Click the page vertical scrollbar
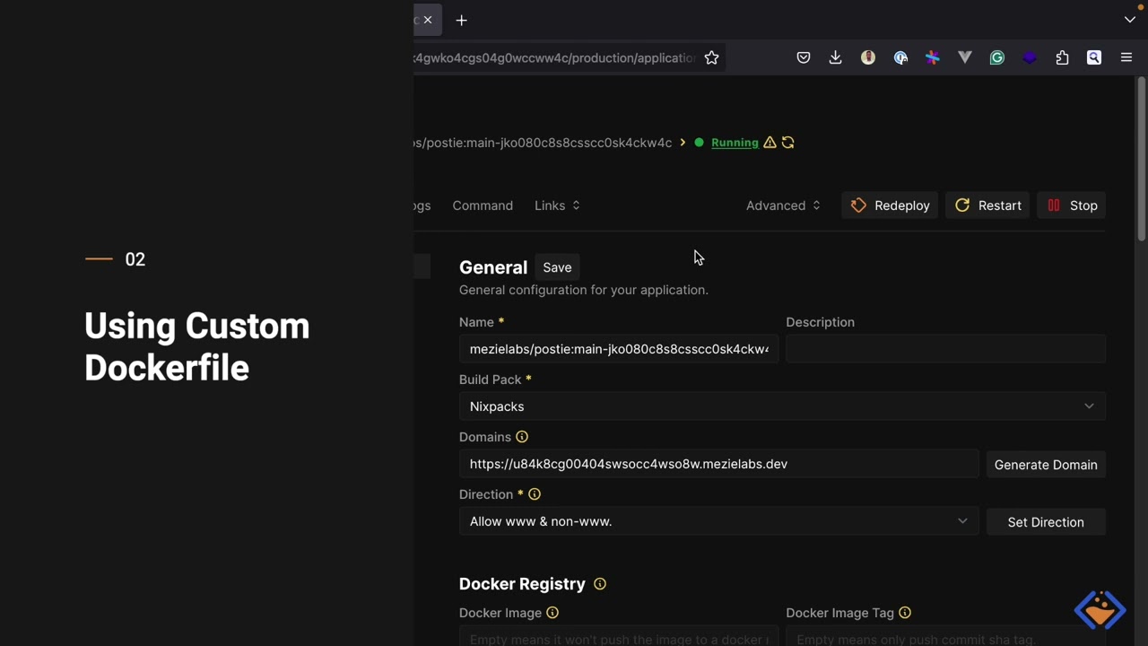The width and height of the screenshot is (1148, 646). (x=1141, y=159)
